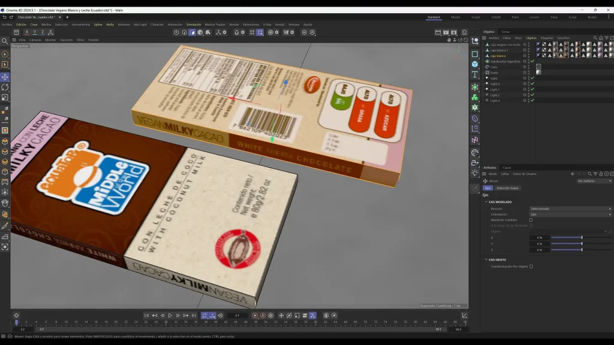Click the play forward button

coord(170,315)
